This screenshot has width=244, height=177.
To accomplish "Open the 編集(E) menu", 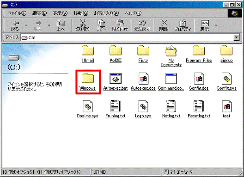I will click(40, 13).
